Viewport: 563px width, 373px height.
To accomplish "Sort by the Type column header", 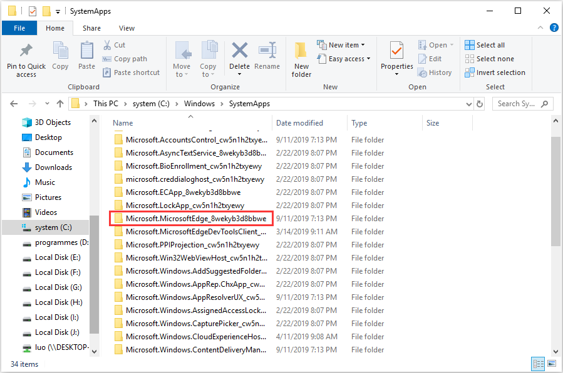I will (359, 123).
